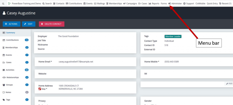This screenshot has width=233, height=105.
Task: Click the Notes count badge 0
Action: (x=27, y=92)
